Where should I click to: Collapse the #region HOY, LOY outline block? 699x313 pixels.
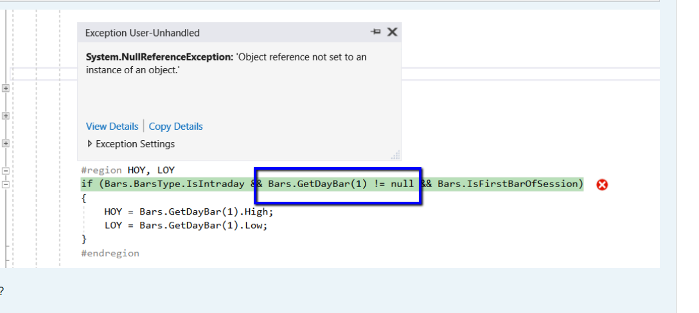[x=6, y=171]
